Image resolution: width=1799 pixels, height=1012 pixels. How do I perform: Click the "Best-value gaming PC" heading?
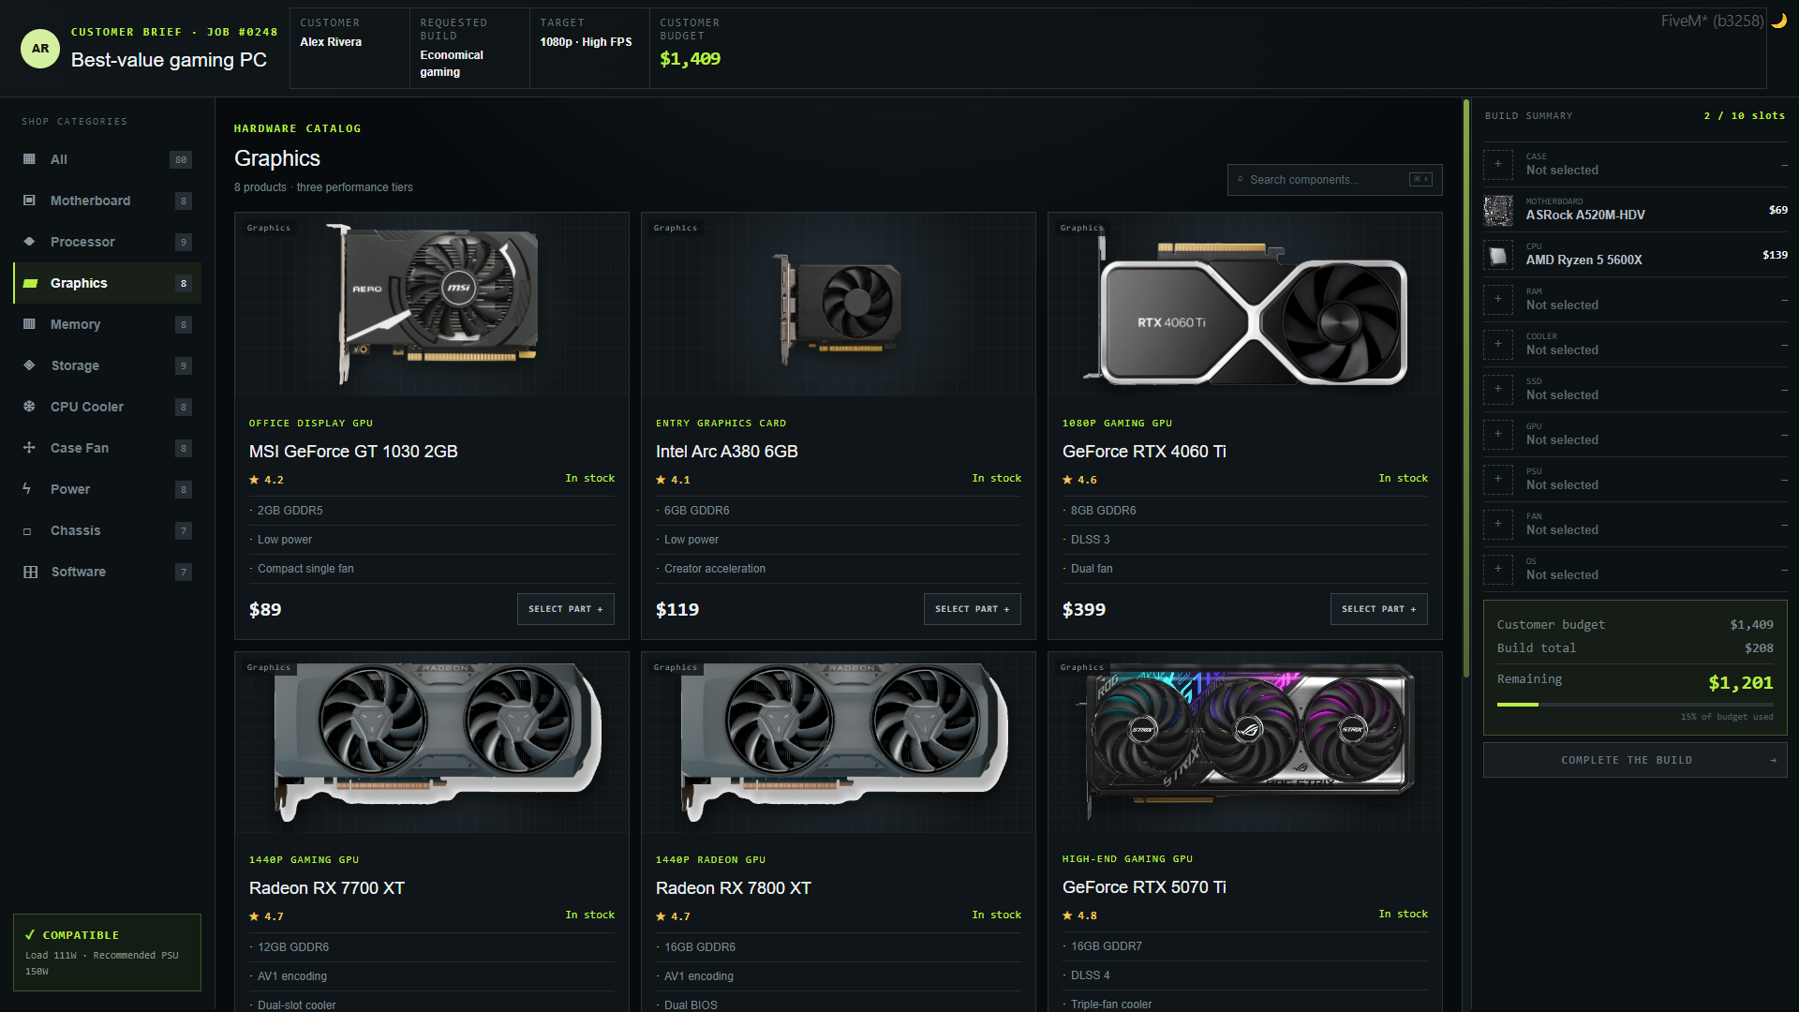169,60
